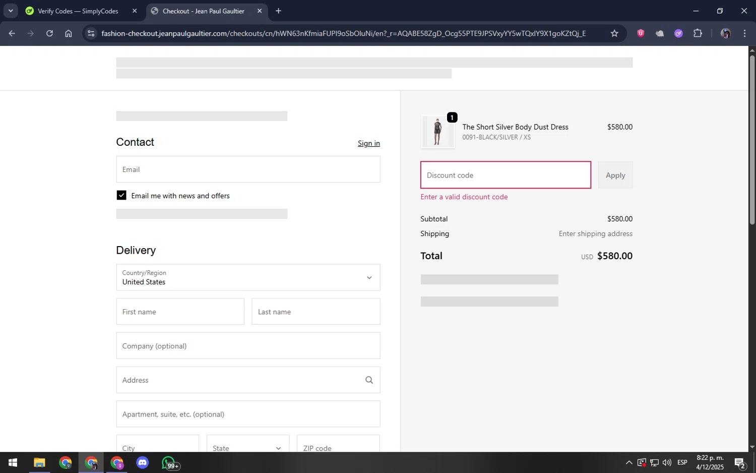The image size is (756, 473).
Task: Follow the Sign in link
Action: 368,143
